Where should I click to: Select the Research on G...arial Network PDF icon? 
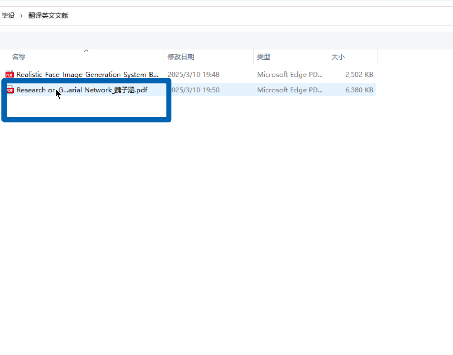click(10, 90)
